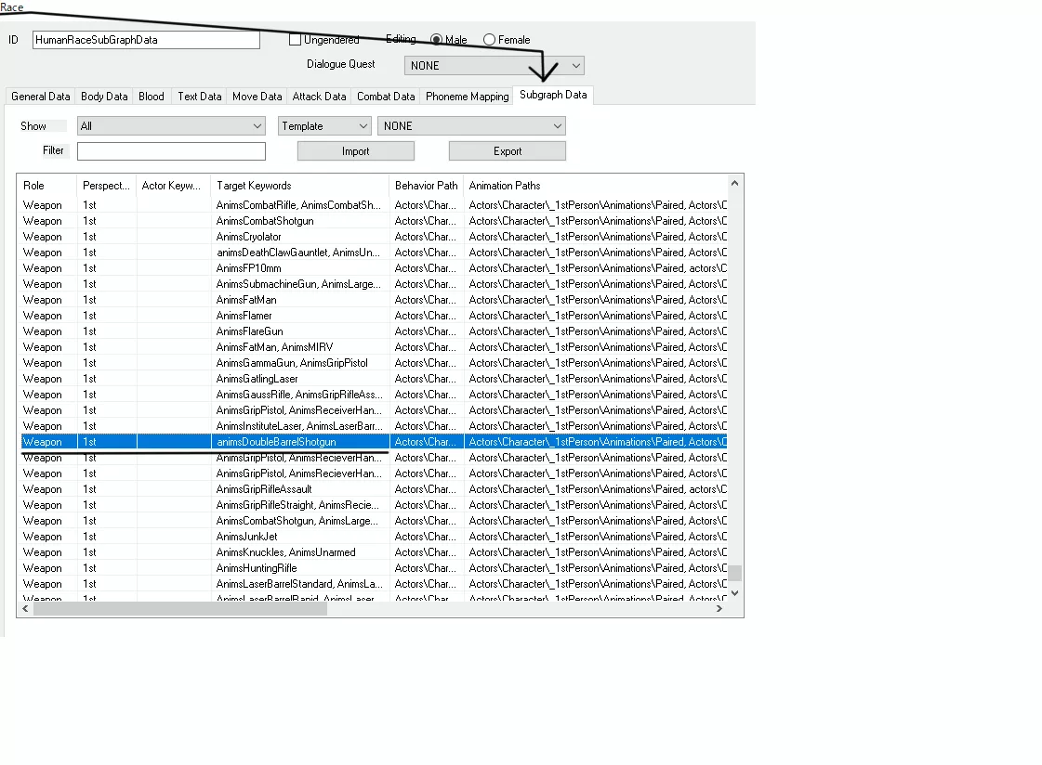1042x765 pixels.
Task: Select the AnimsHuntingRifle row
Action: point(375,568)
